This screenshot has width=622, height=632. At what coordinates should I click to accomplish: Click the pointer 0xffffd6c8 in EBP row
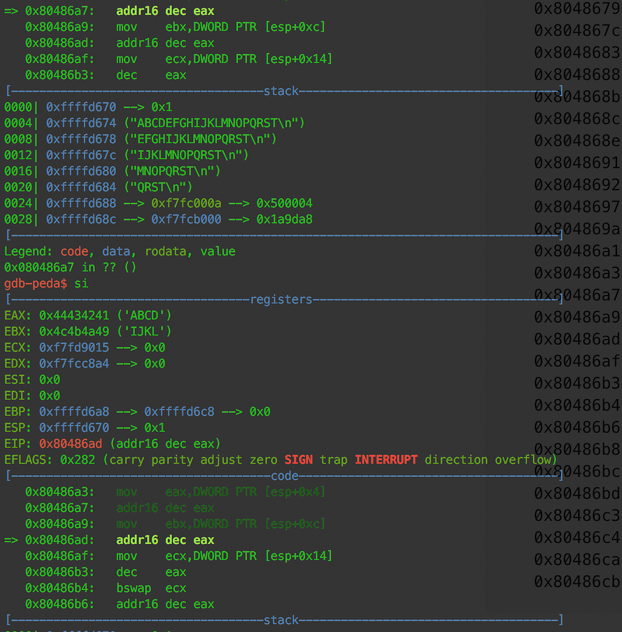pos(179,411)
